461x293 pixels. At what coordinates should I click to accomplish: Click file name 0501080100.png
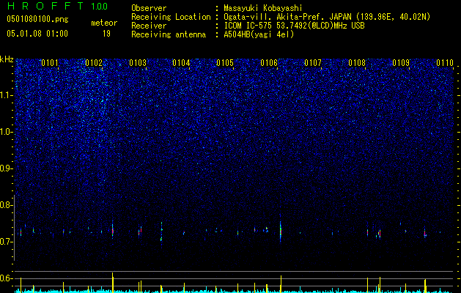[x=37, y=20]
